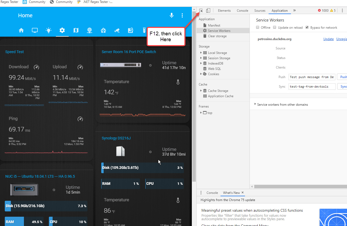
Task: Toggle DevTools device toolbar icon
Action: click(208, 11)
